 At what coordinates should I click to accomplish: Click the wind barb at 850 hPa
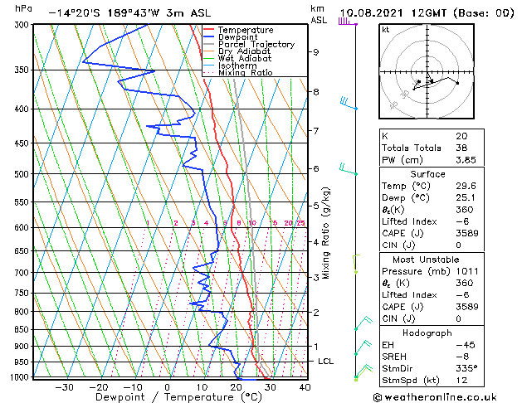pyautogui.click(x=363, y=323)
